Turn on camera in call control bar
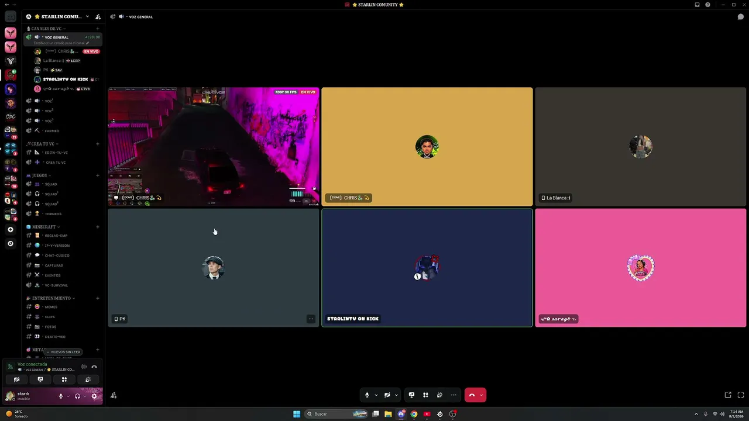The width and height of the screenshot is (749, 421). tap(387, 395)
